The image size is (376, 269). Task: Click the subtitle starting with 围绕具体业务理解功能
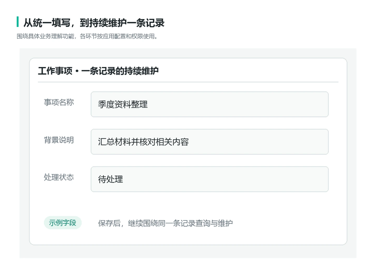[87, 36]
